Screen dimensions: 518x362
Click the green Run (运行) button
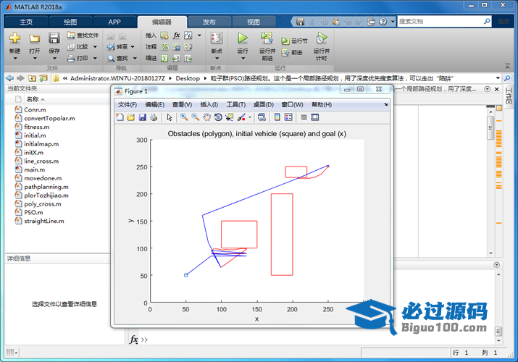tap(243, 40)
